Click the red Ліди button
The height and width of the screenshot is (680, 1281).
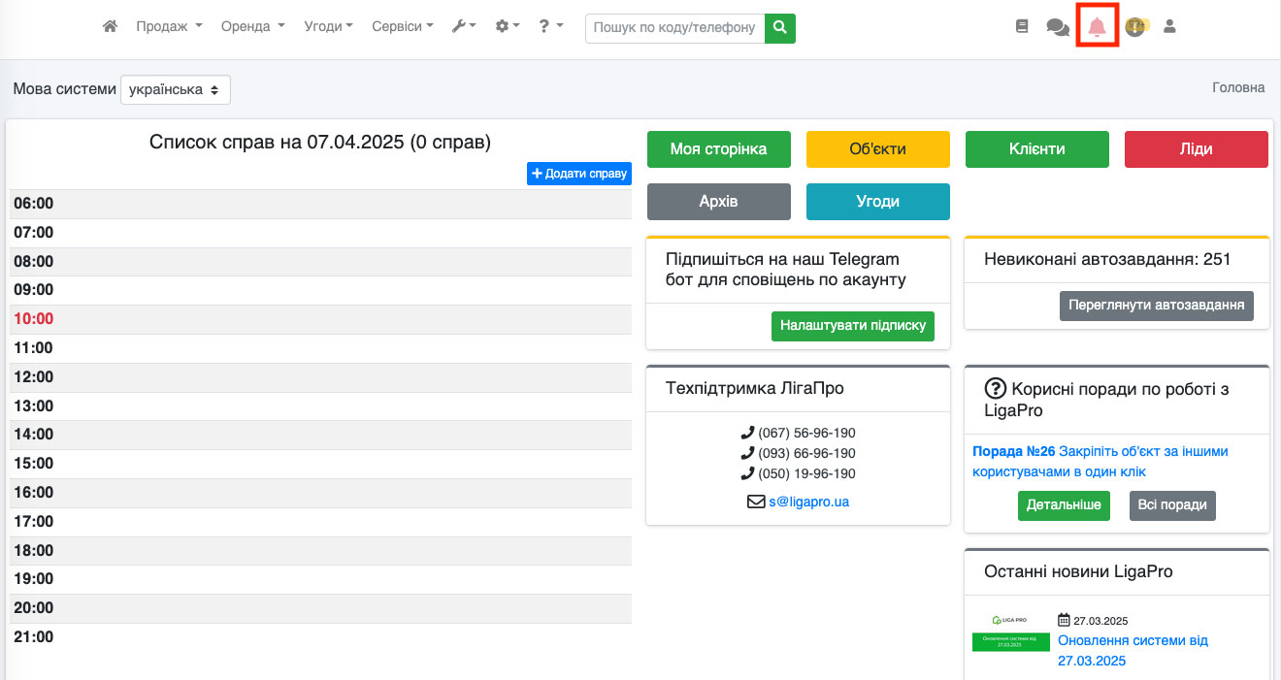[1196, 149]
